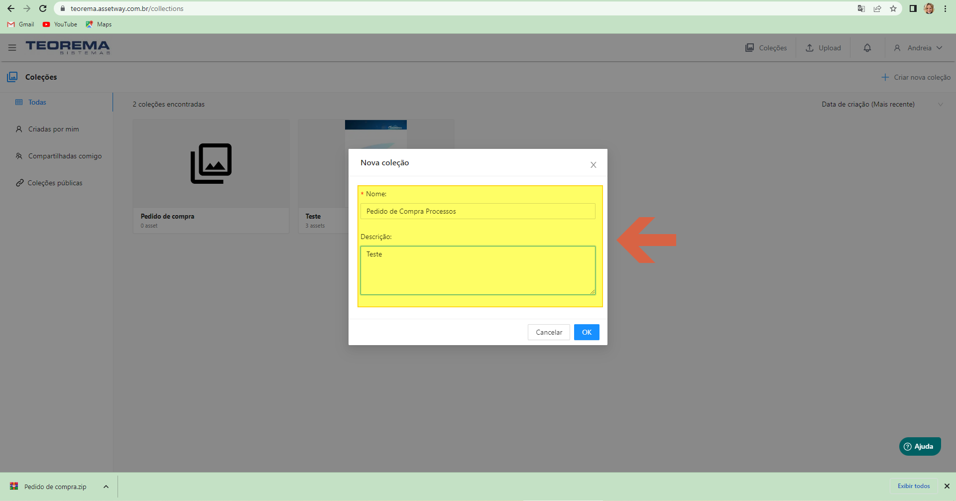Viewport: 956px width, 501px height.
Task: Close the downloads bar
Action: [x=947, y=486]
